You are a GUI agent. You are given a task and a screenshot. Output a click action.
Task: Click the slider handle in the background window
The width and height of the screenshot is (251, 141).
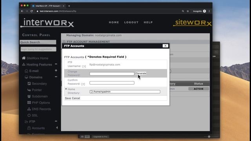(x=209, y=137)
